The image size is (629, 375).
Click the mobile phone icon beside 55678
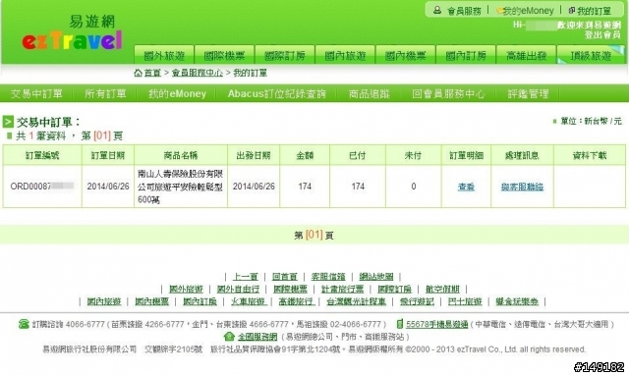pos(400,323)
